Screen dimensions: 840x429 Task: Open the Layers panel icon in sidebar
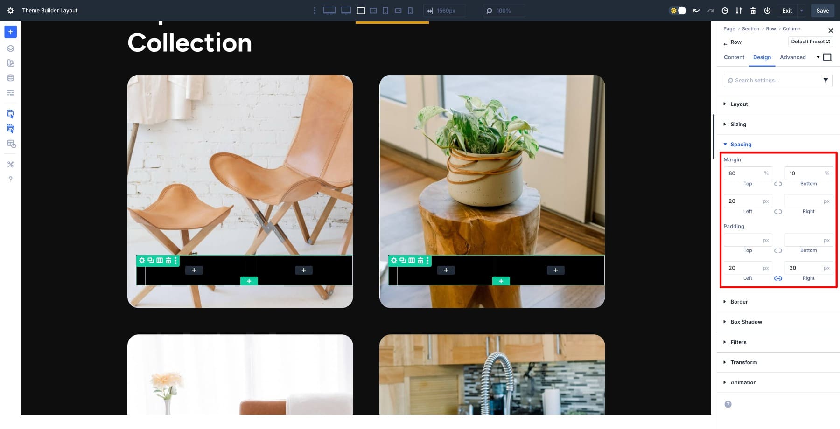pos(10,48)
